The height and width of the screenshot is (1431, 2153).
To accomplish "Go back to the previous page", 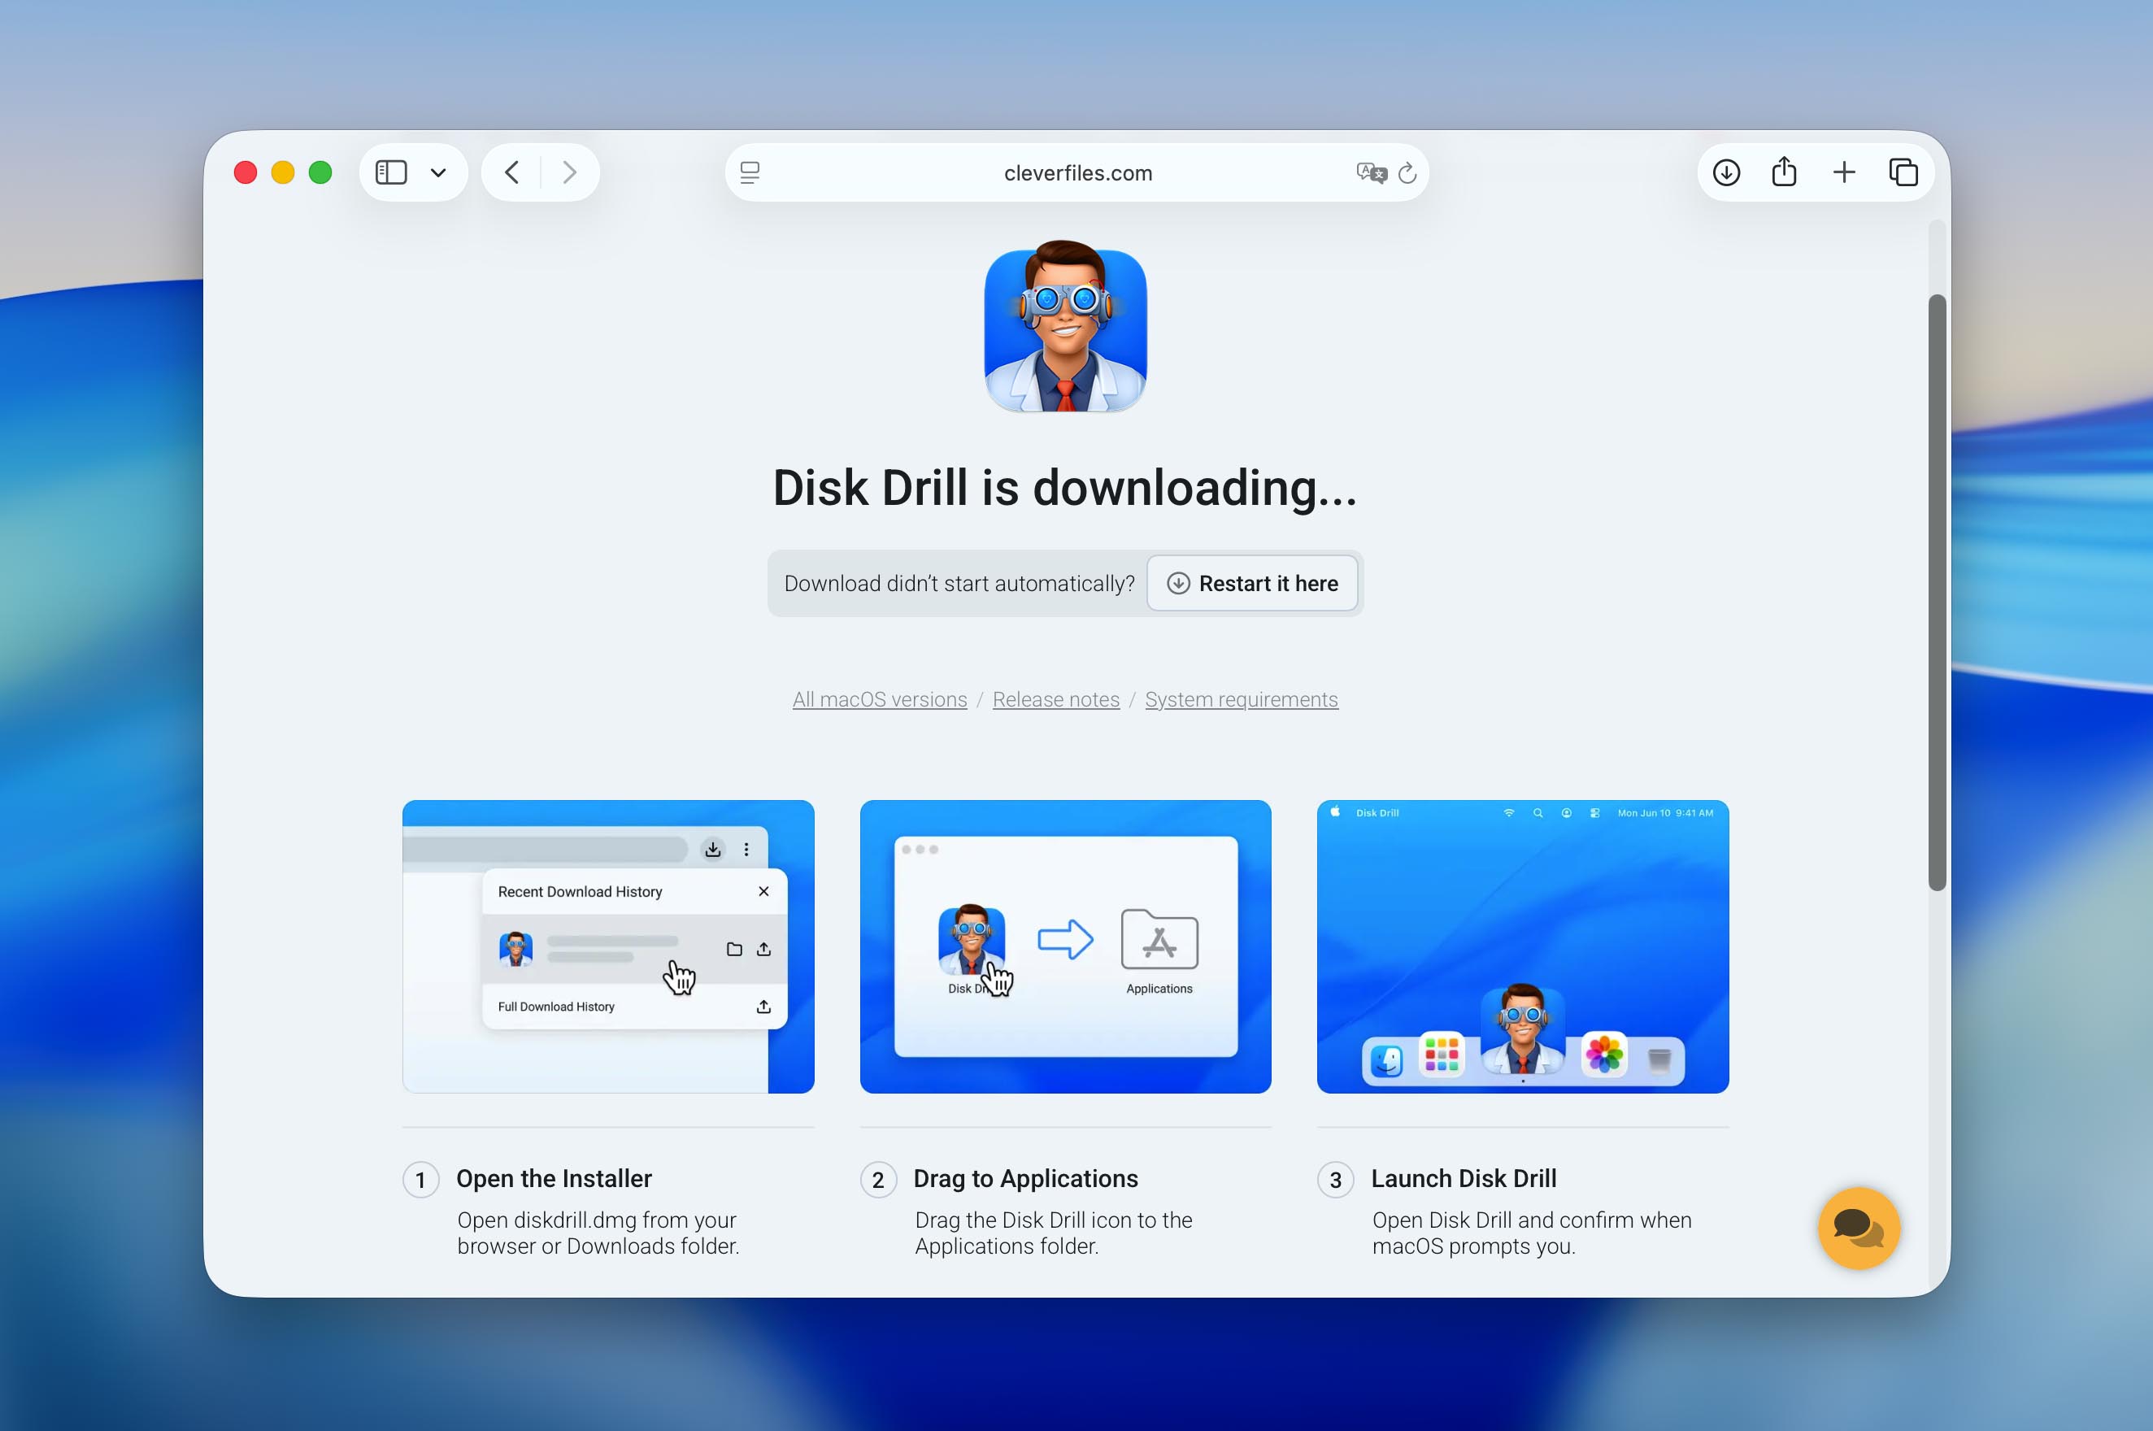I will pos(512,172).
